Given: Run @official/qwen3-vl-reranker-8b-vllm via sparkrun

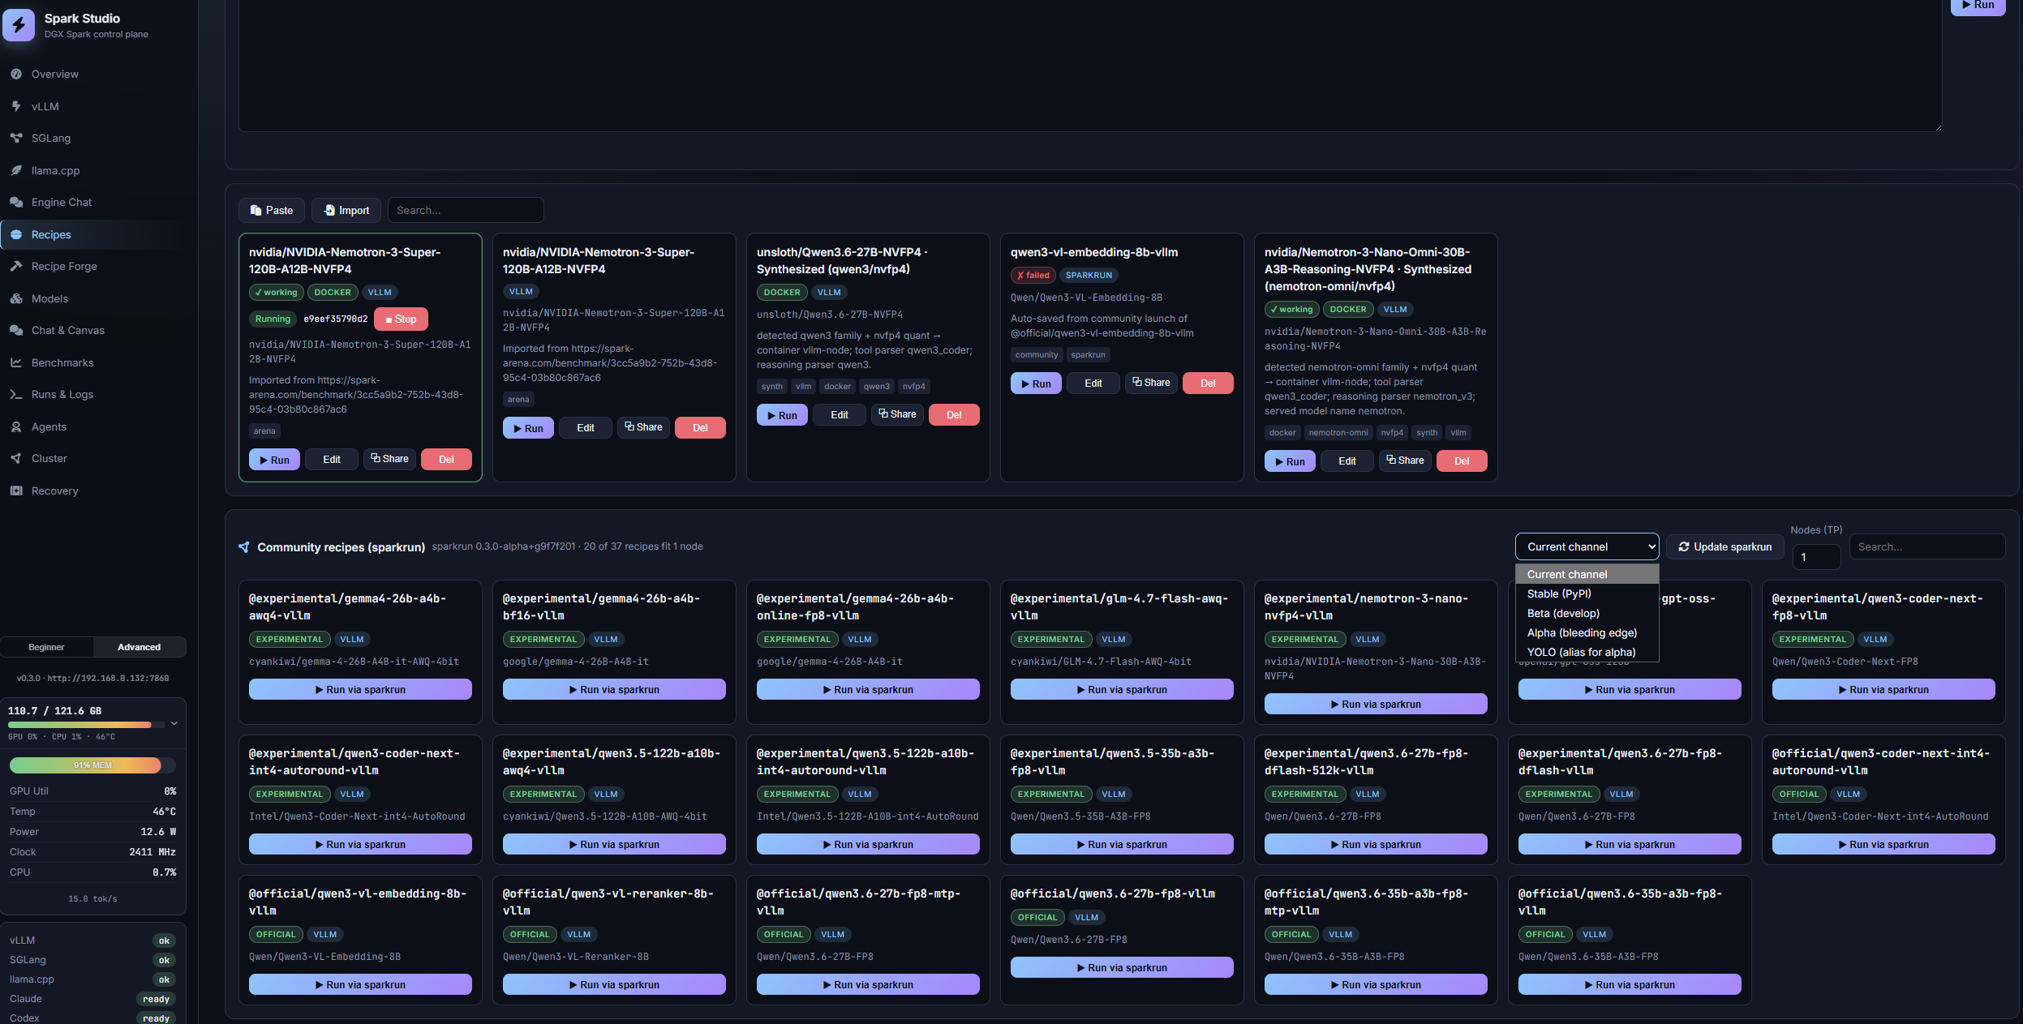Looking at the screenshot, I should (x=614, y=985).
